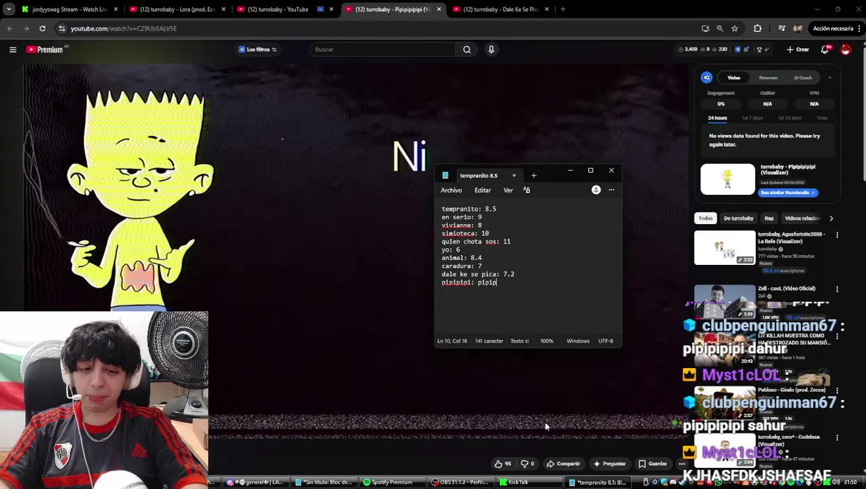Dislike the video with thumbs down
This screenshot has height=489, width=866.
pyautogui.click(x=527, y=464)
